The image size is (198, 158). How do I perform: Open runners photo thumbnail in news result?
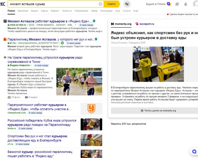pos(79,82)
